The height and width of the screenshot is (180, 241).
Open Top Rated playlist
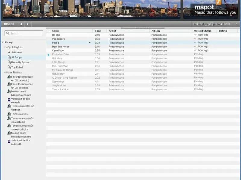[17, 67]
